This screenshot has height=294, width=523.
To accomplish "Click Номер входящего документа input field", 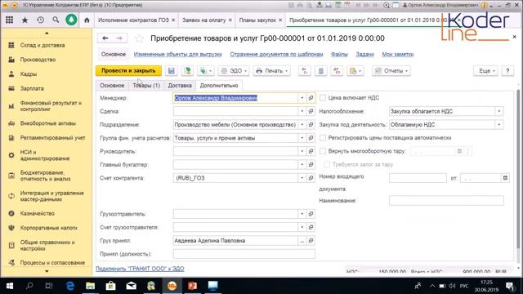I will click(418, 178).
